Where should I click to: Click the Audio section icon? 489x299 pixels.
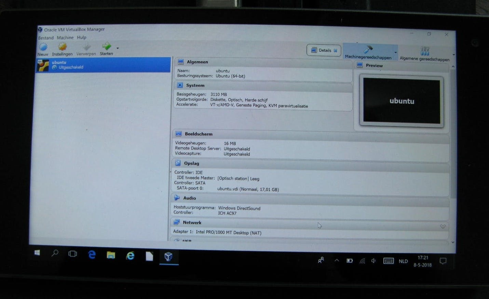(177, 198)
